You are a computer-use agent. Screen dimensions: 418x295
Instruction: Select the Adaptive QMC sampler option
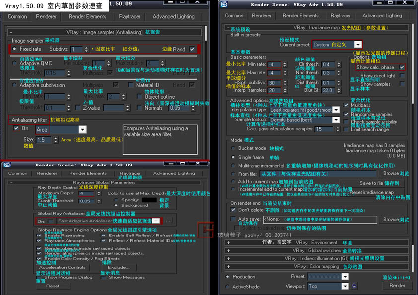14,63
